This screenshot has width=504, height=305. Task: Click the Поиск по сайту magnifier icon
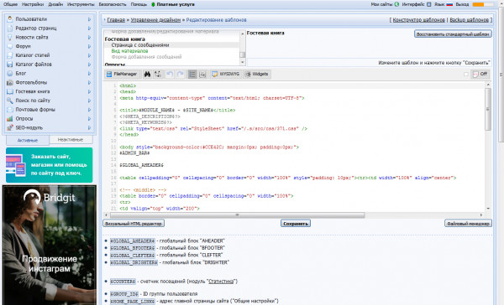click(x=10, y=101)
